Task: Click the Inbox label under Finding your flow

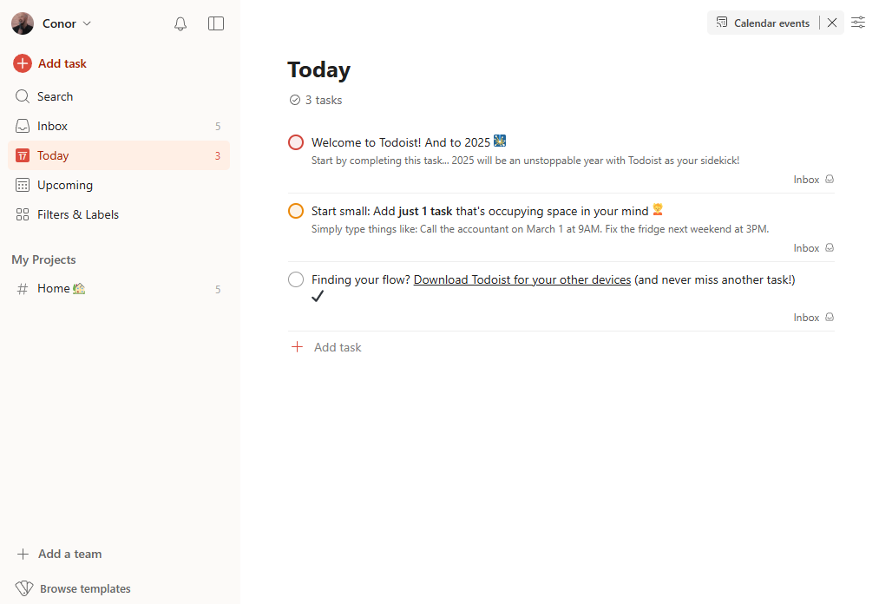Action: click(806, 318)
